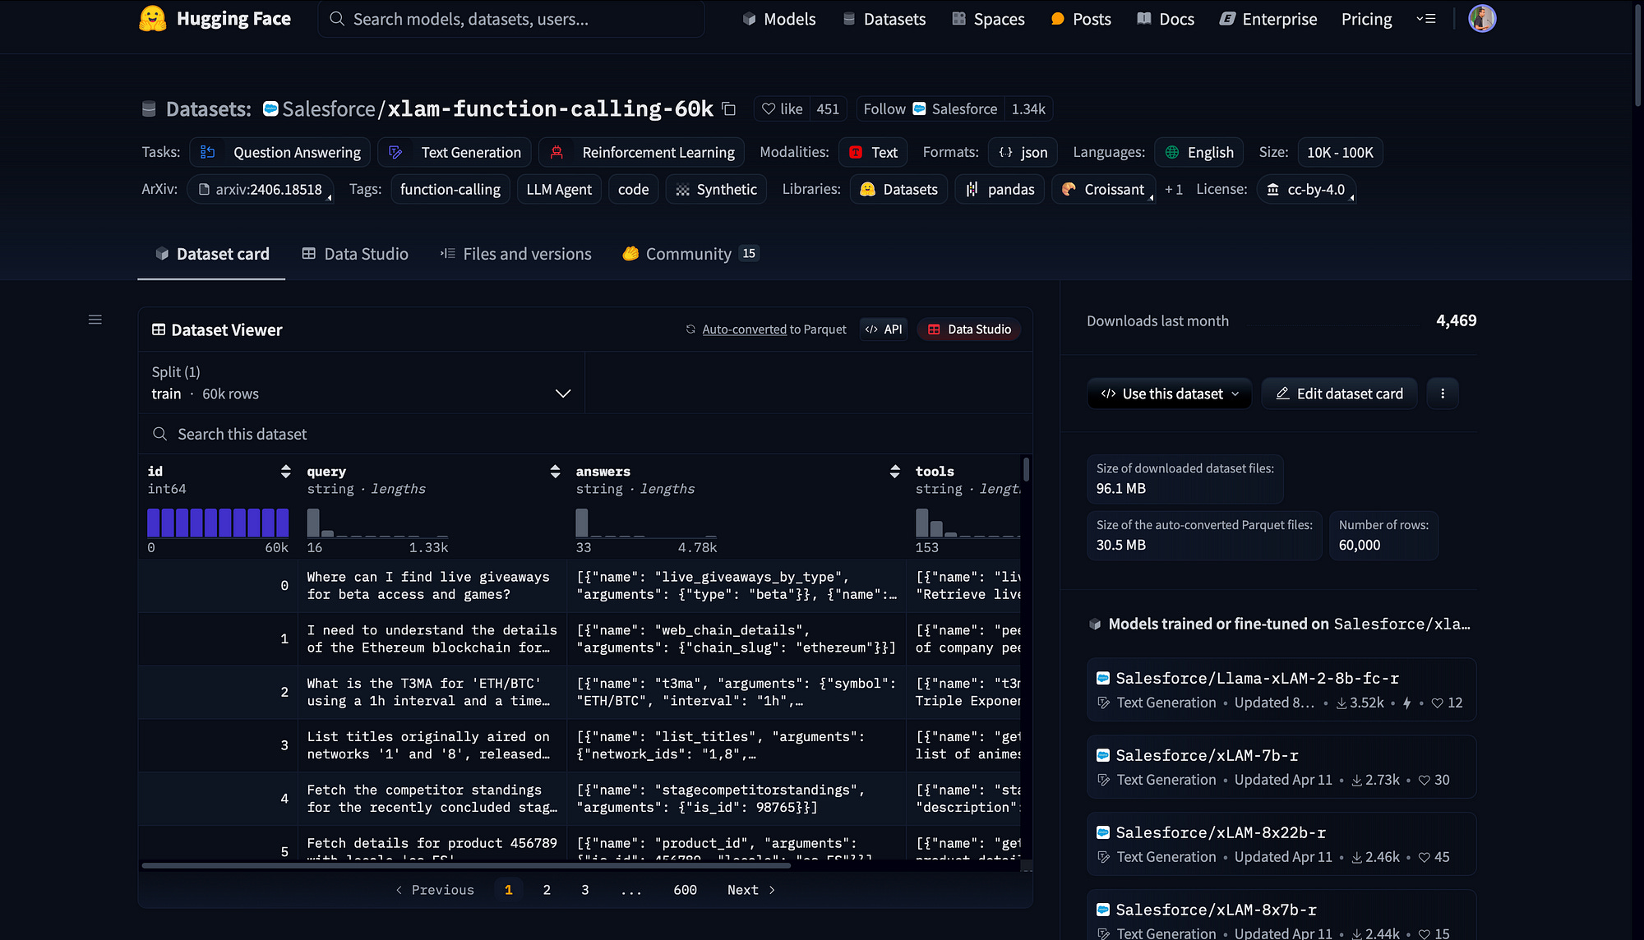Viewport: 1644px width, 940px height.
Task: Switch to the Data Studio tab
Action: coord(355,254)
